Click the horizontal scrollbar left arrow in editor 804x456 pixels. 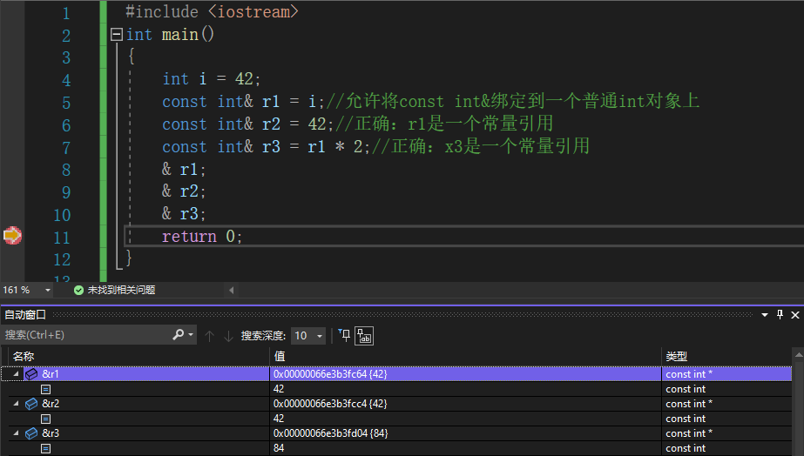coord(231,290)
